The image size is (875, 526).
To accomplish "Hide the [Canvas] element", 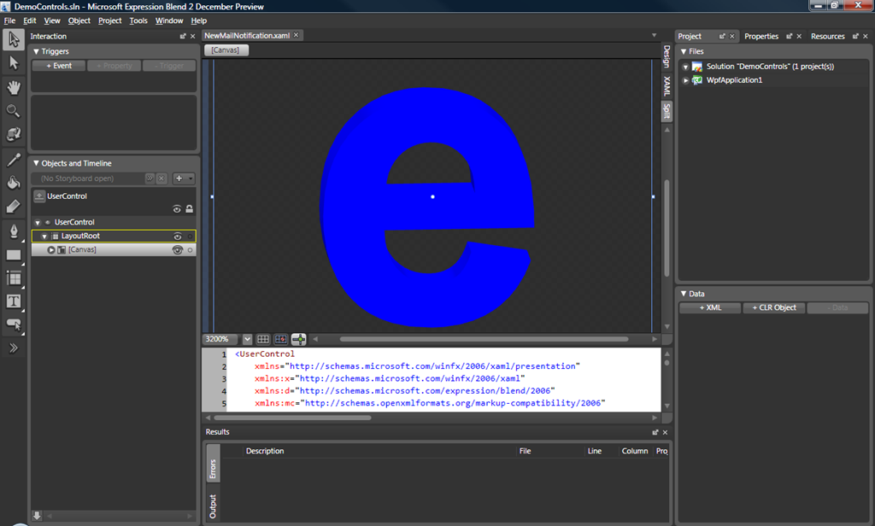I will (x=178, y=250).
